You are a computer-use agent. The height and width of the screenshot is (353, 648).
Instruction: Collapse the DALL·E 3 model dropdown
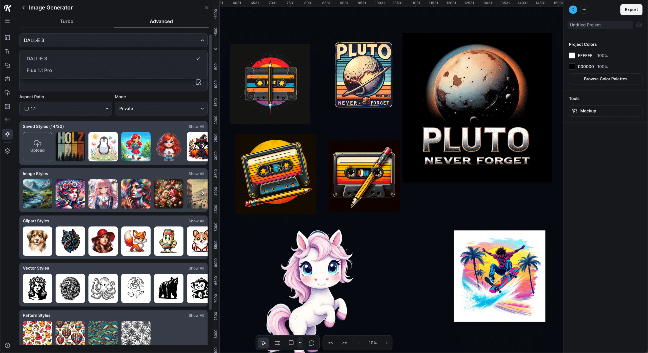pos(113,40)
